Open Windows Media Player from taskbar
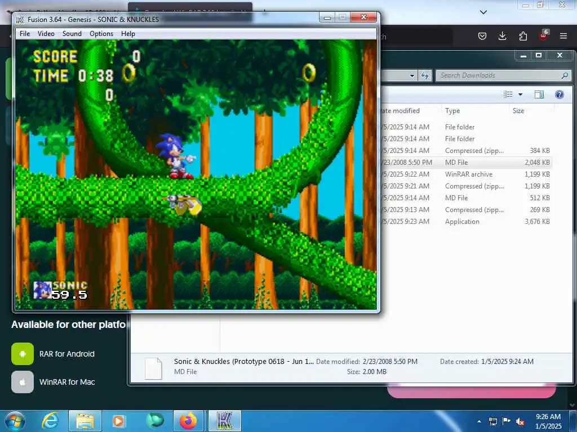 pyautogui.click(x=118, y=421)
